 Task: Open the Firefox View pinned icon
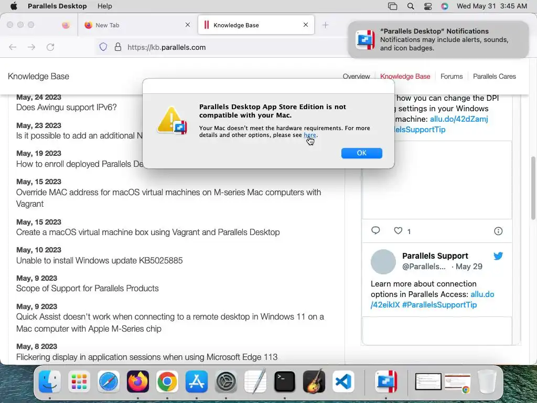[66, 25]
